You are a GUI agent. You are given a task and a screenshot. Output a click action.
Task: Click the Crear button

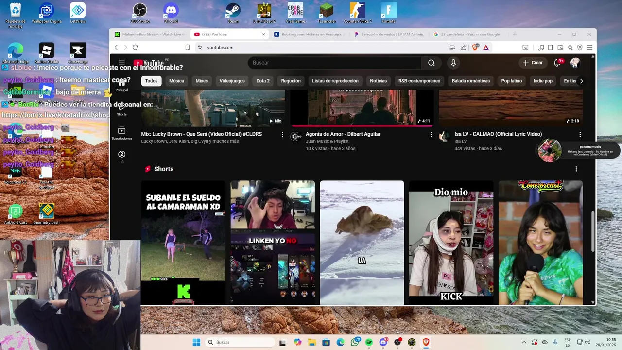tap(532, 63)
